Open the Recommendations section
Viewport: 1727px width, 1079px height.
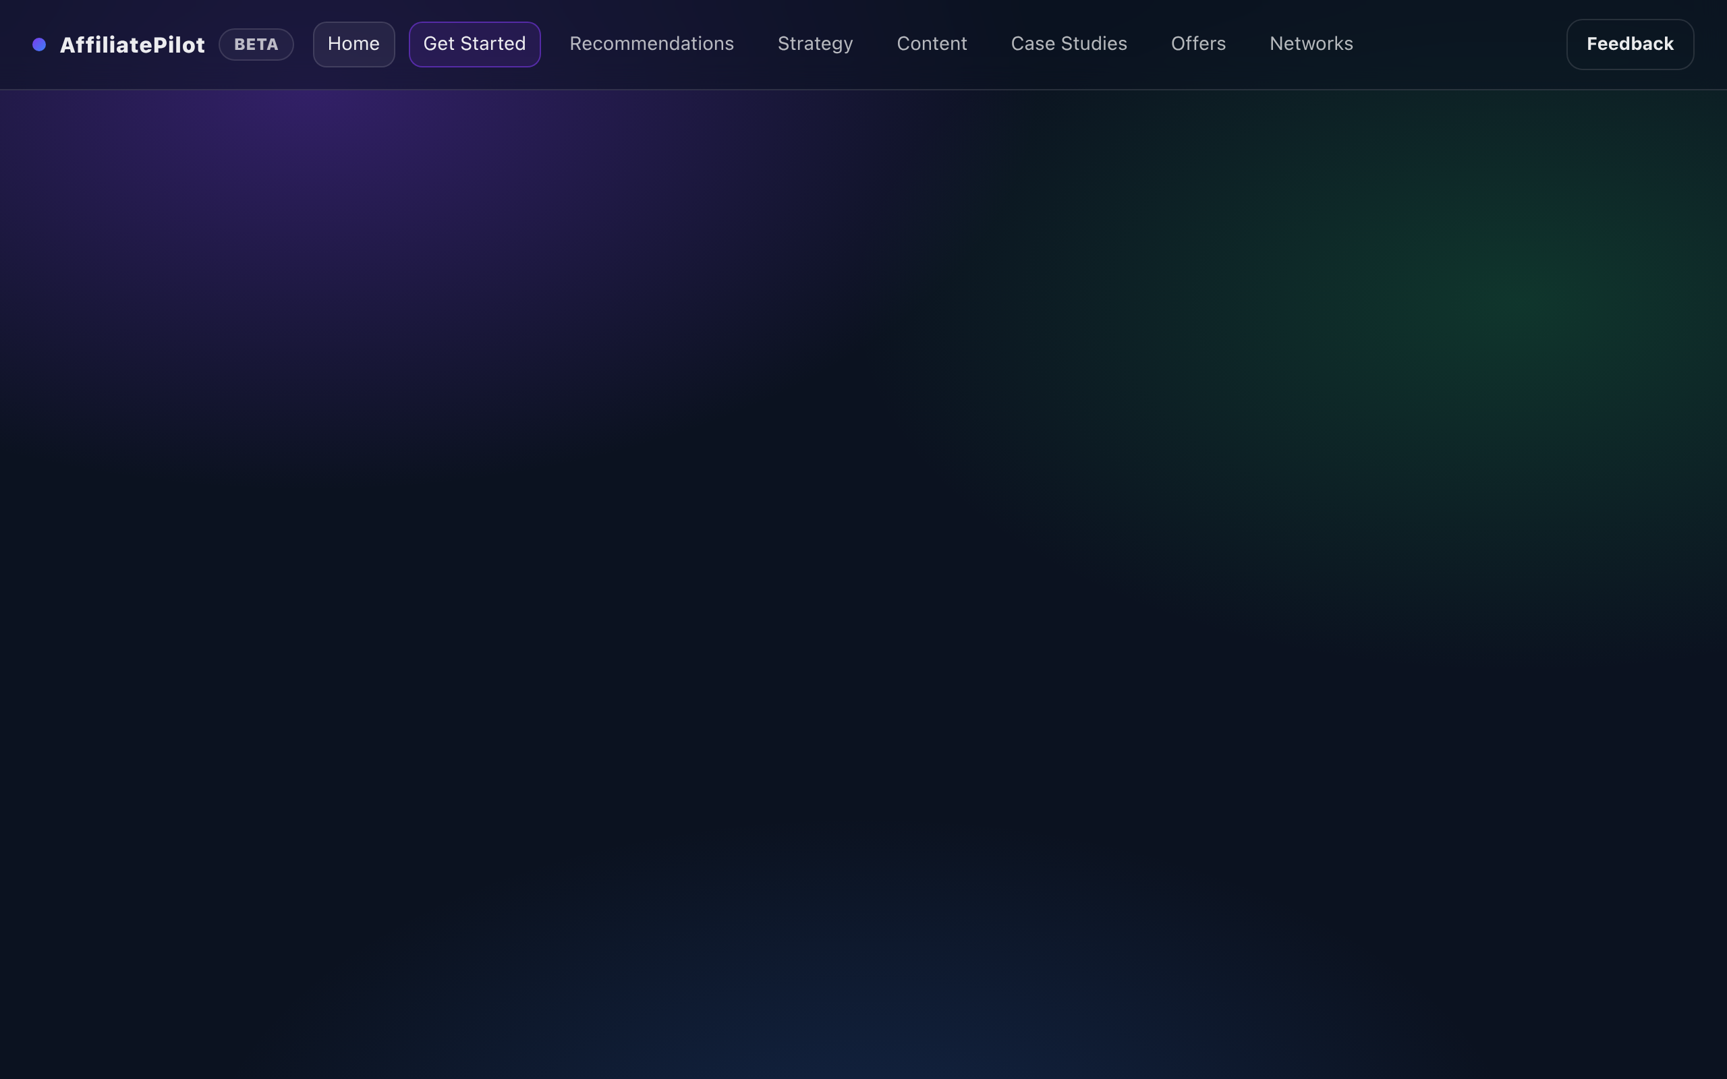point(651,44)
